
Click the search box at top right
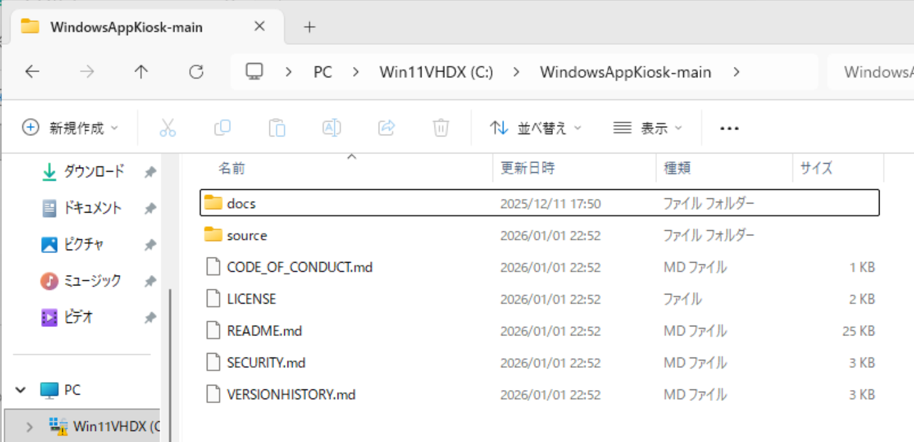coord(870,72)
